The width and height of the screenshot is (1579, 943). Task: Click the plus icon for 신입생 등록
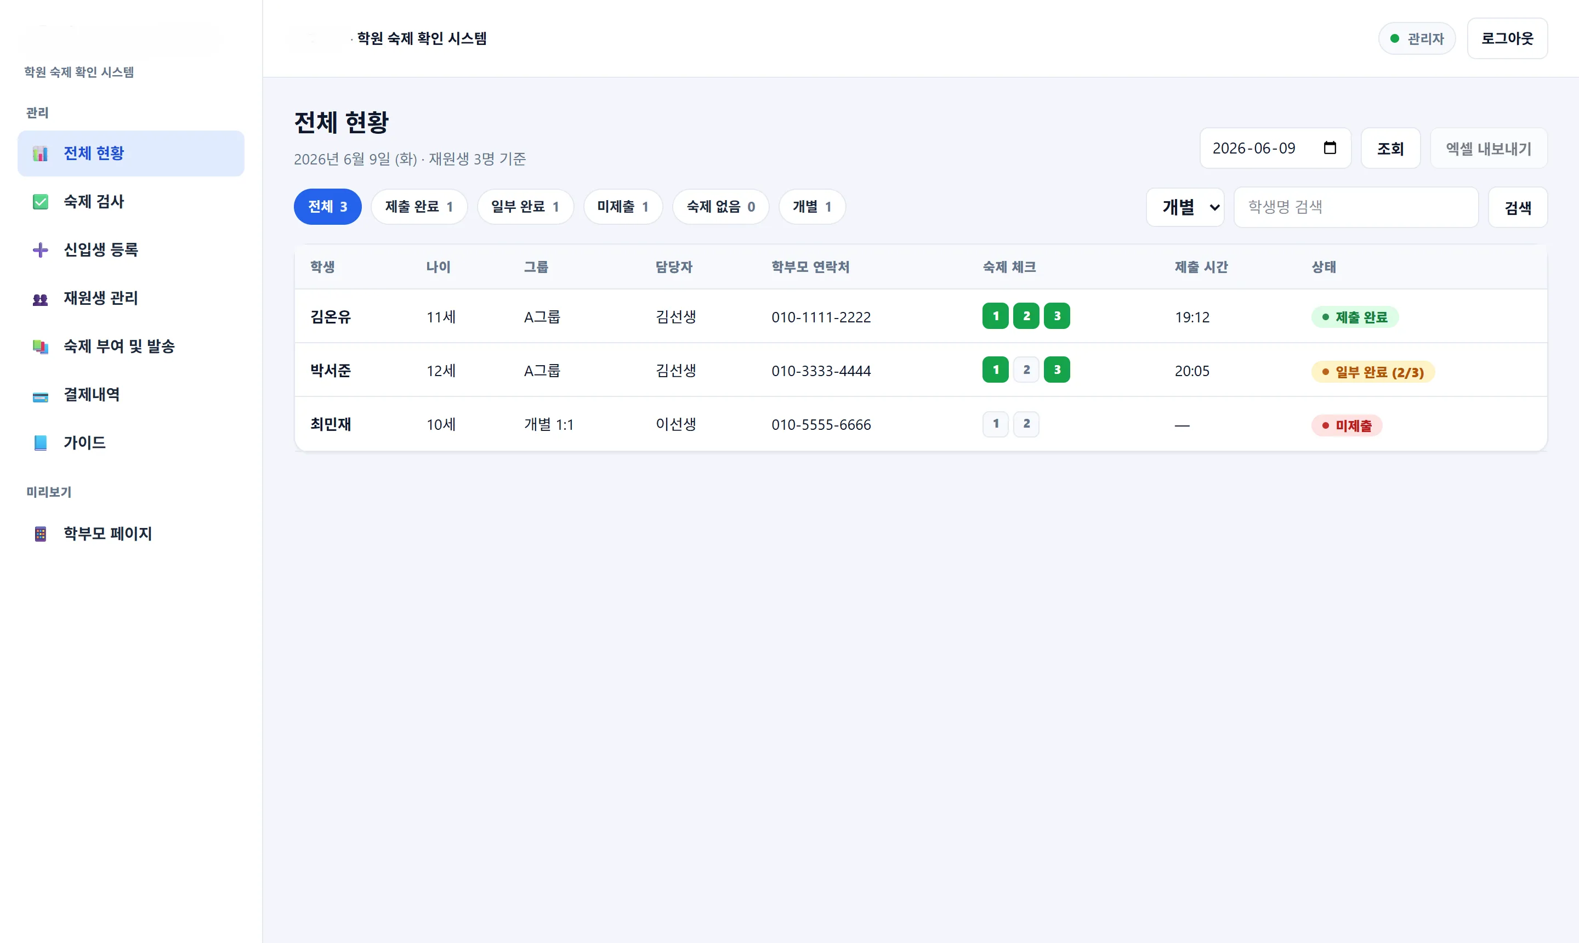coord(40,249)
